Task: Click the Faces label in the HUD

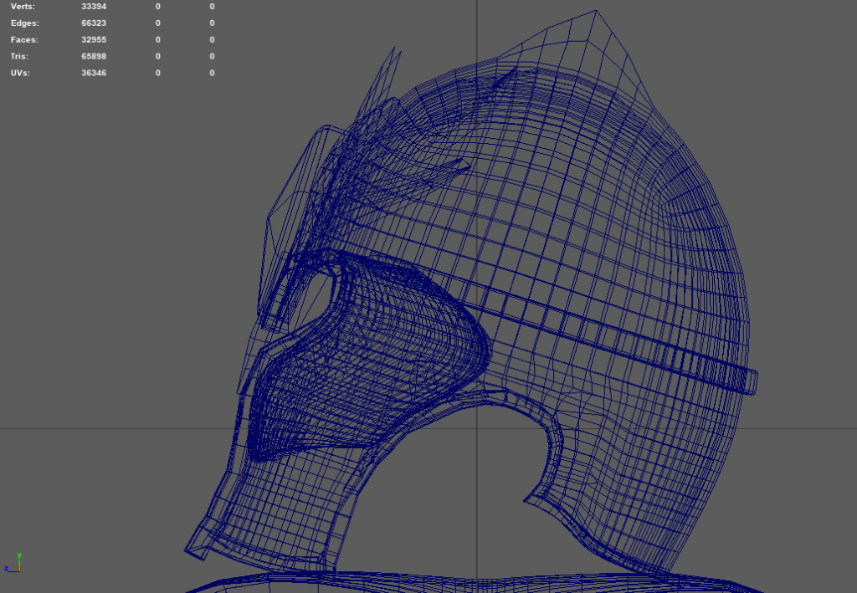Action: pyautogui.click(x=24, y=40)
